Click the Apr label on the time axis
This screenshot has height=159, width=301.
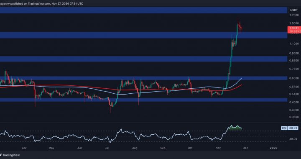24,148
